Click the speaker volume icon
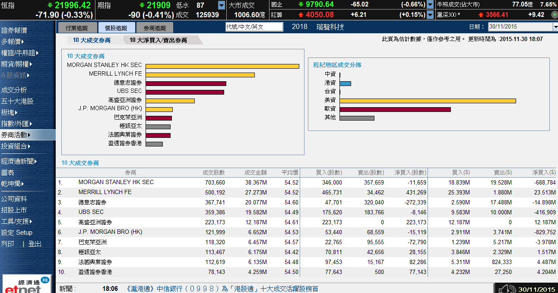The height and width of the screenshot is (293, 558). click(x=506, y=289)
